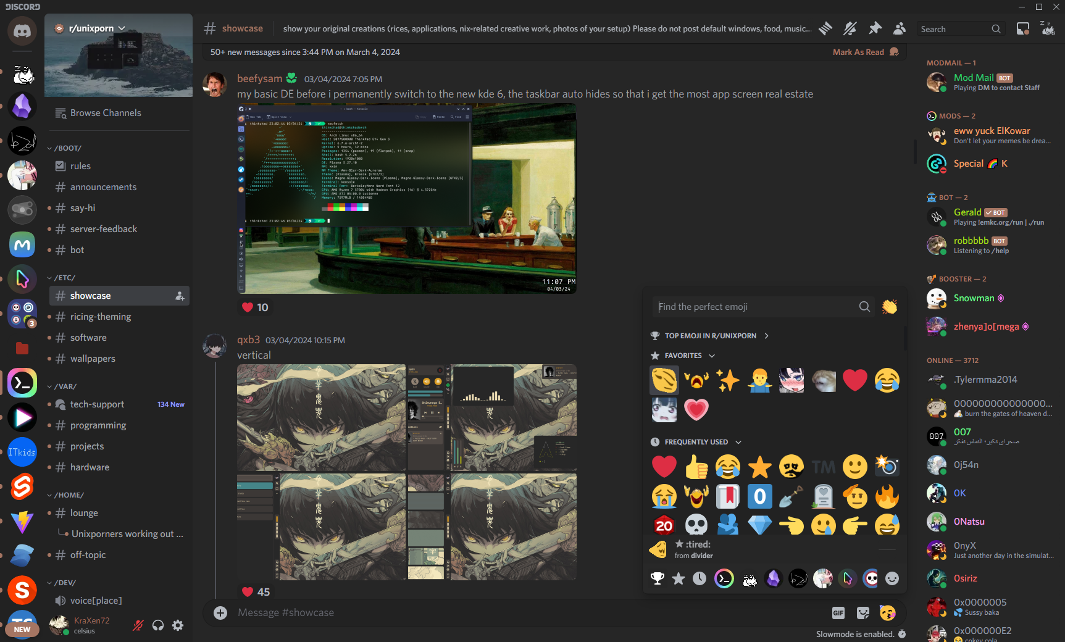Jump to favorites star category

pyautogui.click(x=679, y=578)
